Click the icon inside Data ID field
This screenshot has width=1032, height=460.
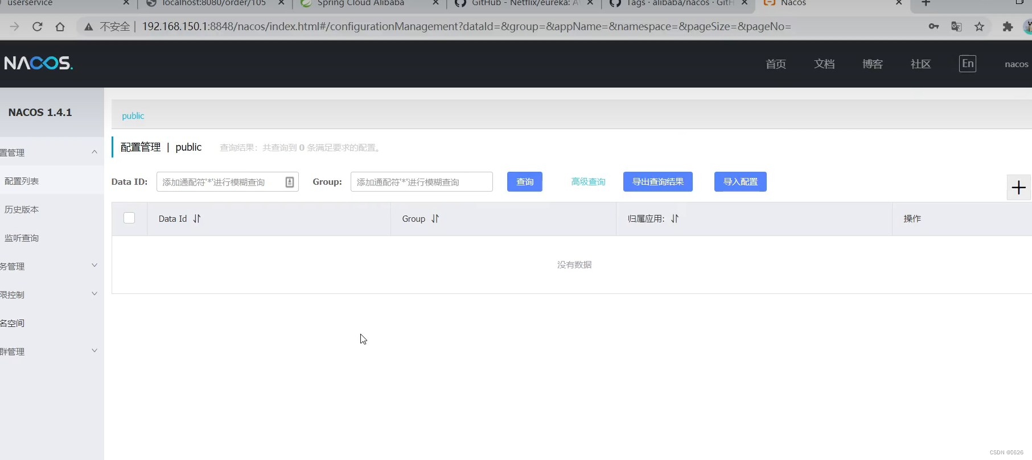tap(289, 182)
